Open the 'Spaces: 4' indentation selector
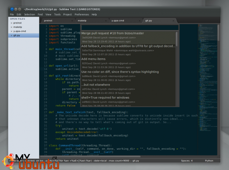The width and height of the screenshot is (229, 170). [x=187, y=160]
